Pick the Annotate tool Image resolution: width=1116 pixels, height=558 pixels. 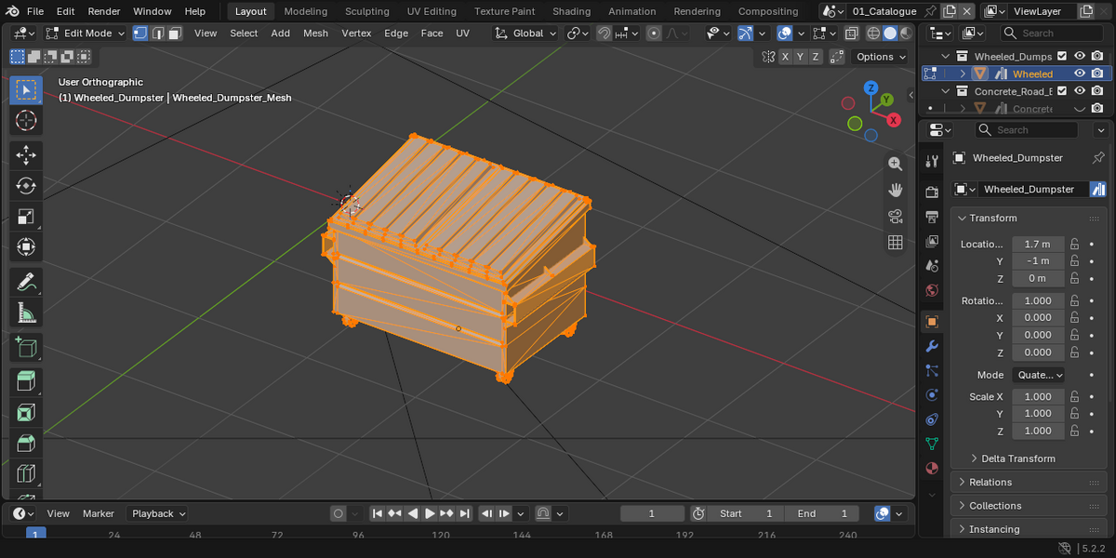click(x=26, y=282)
